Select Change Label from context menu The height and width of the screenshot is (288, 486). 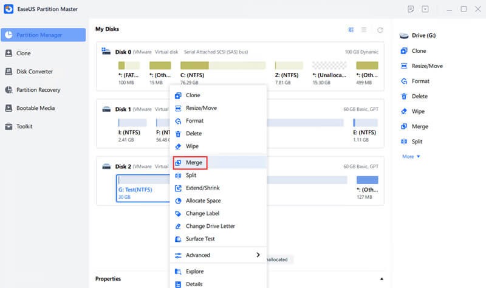[x=218, y=213]
